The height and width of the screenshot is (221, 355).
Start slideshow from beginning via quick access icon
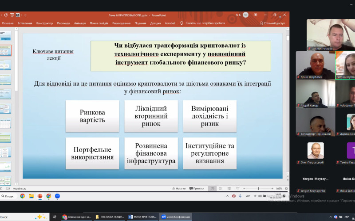tap(12, 15)
